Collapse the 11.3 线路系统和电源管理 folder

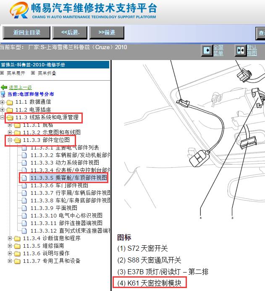click(x=2, y=117)
